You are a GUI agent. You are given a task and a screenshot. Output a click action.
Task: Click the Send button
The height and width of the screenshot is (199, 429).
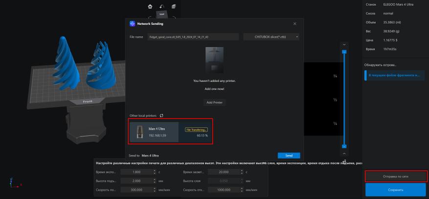click(x=289, y=156)
